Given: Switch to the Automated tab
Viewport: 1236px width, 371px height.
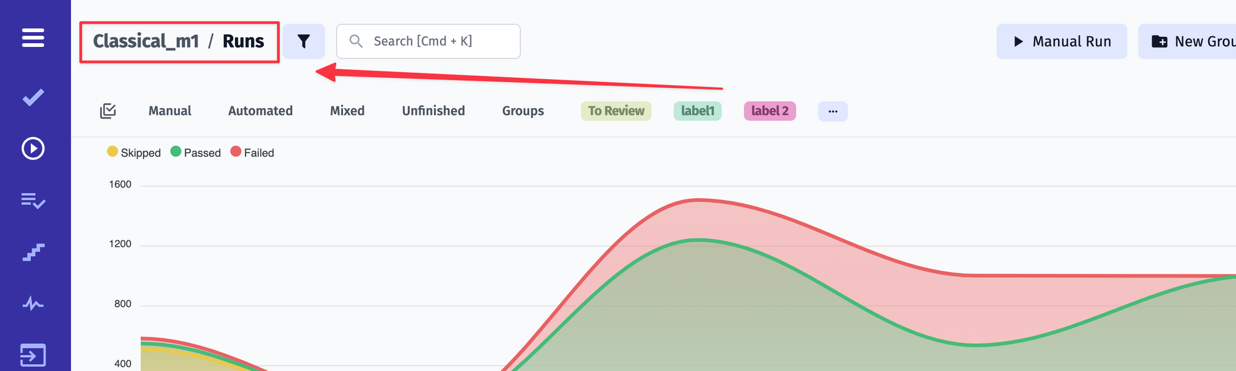Looking at the screenshot, I should [x=260, y=111].
